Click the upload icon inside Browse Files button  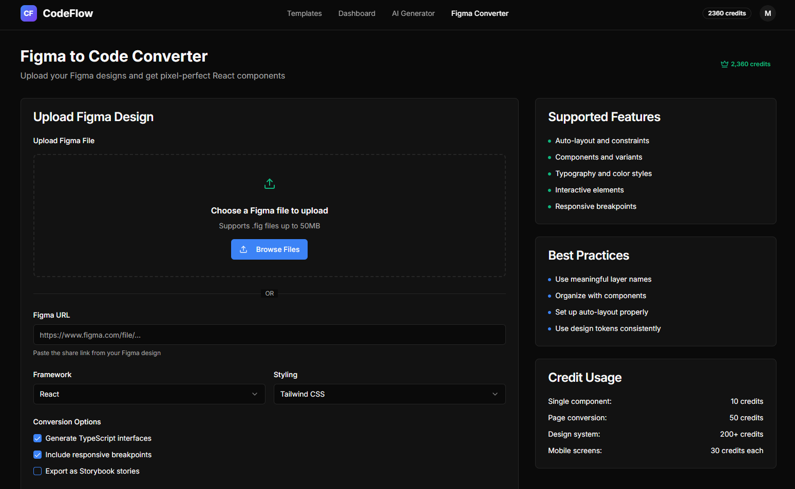[244, 249]
